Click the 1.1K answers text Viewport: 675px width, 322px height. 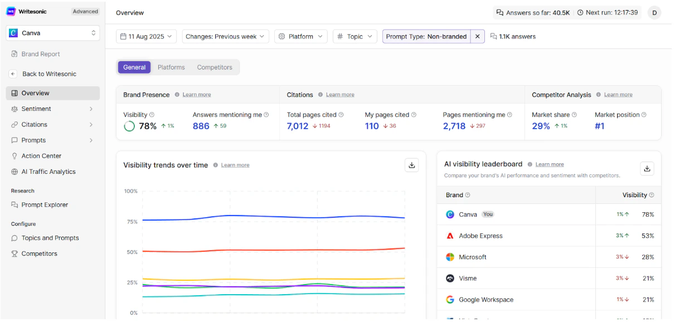pyautogui.click(x=517, y=36)
